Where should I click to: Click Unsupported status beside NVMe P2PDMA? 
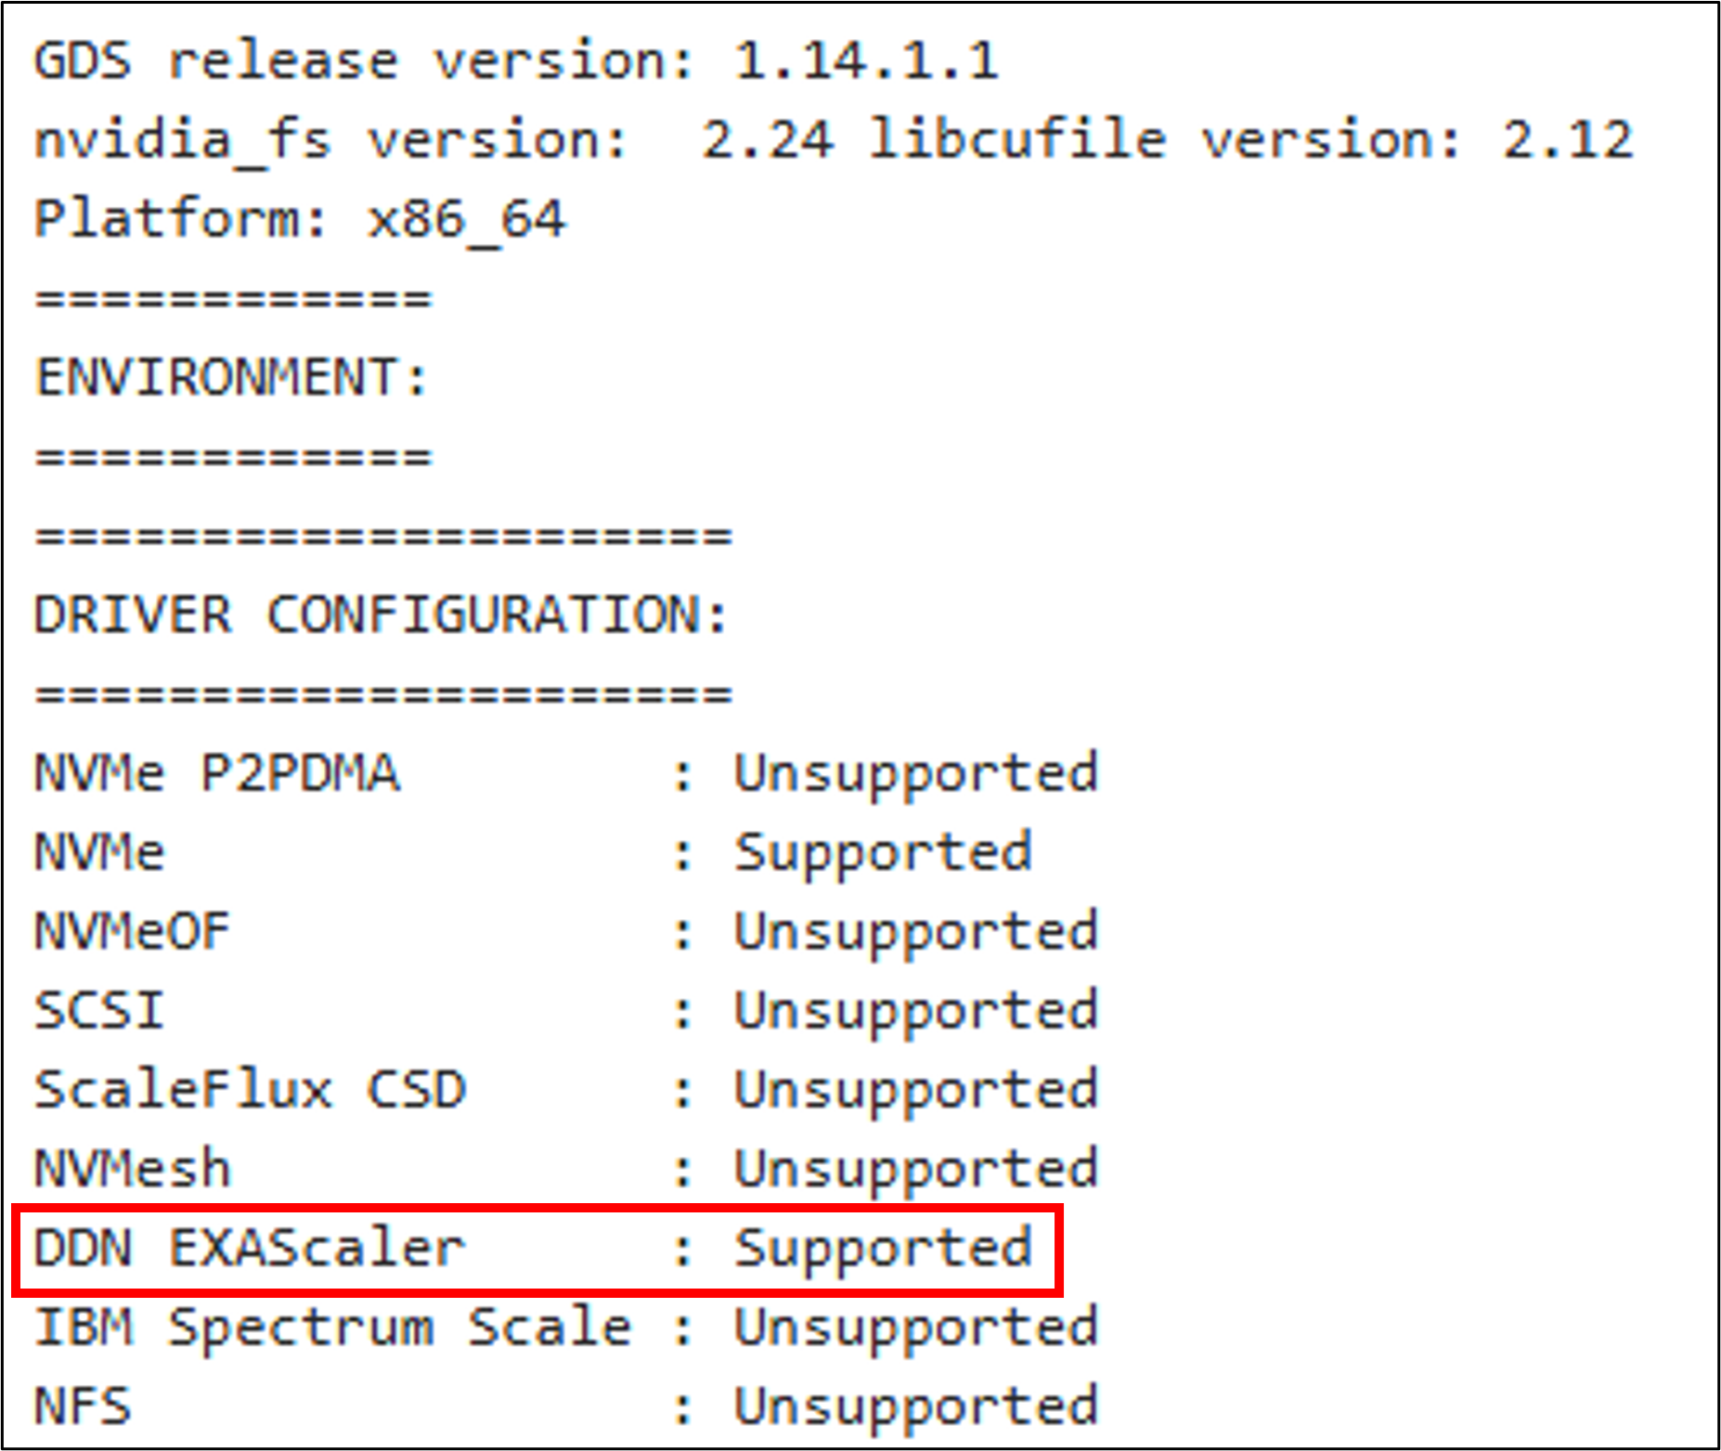(915, 773)
